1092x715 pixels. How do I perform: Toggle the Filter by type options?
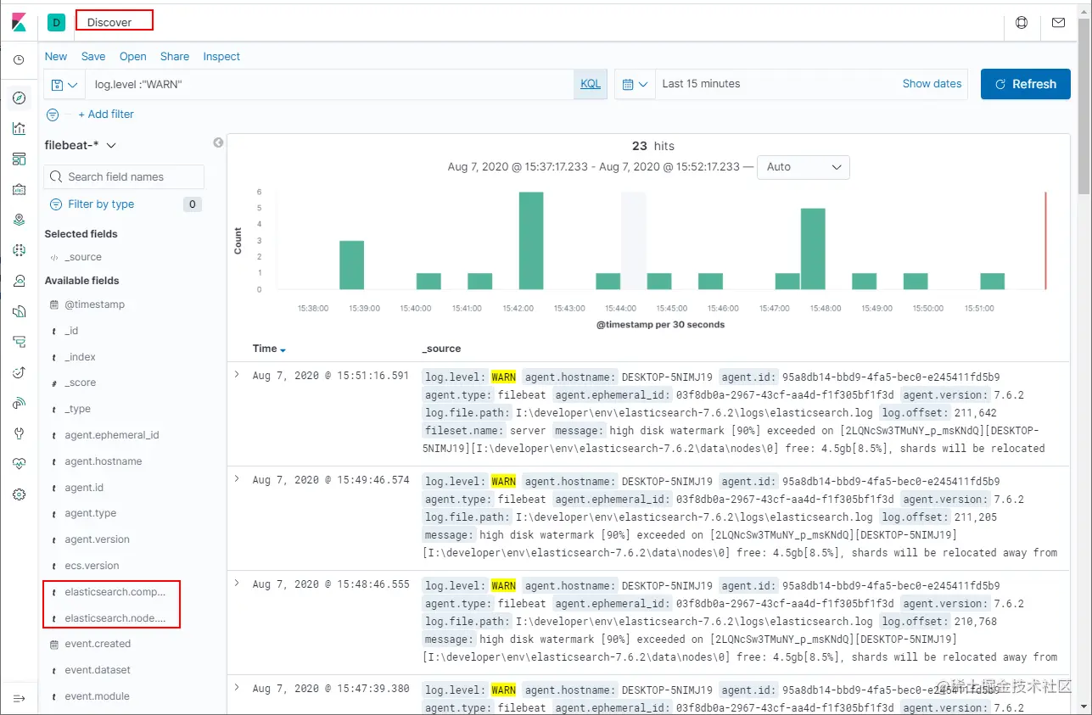tap(100, 204)
